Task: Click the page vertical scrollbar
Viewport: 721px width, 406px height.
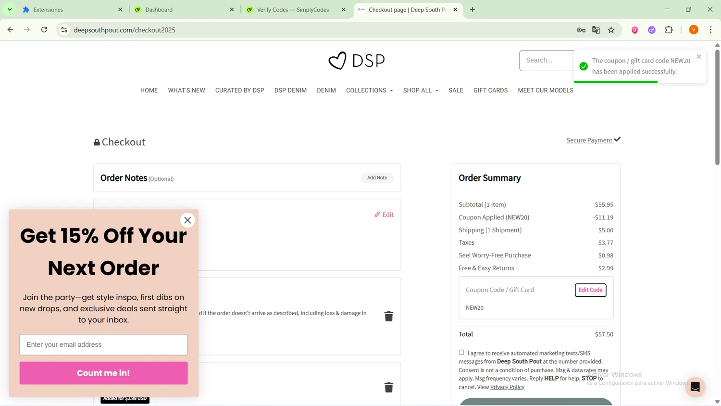Action: click(x=717, y=107)
